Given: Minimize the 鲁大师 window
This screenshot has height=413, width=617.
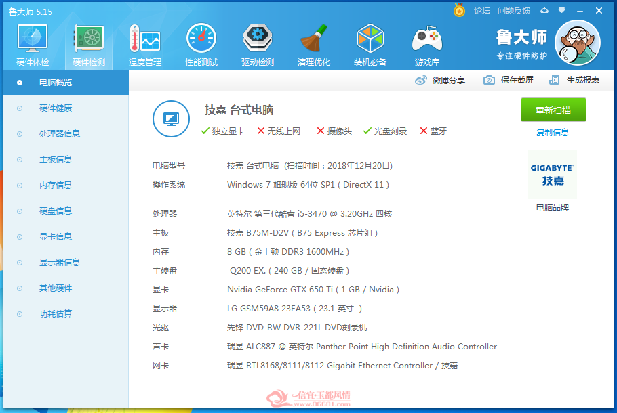Looking at the screenshot, I should point(580,11).
